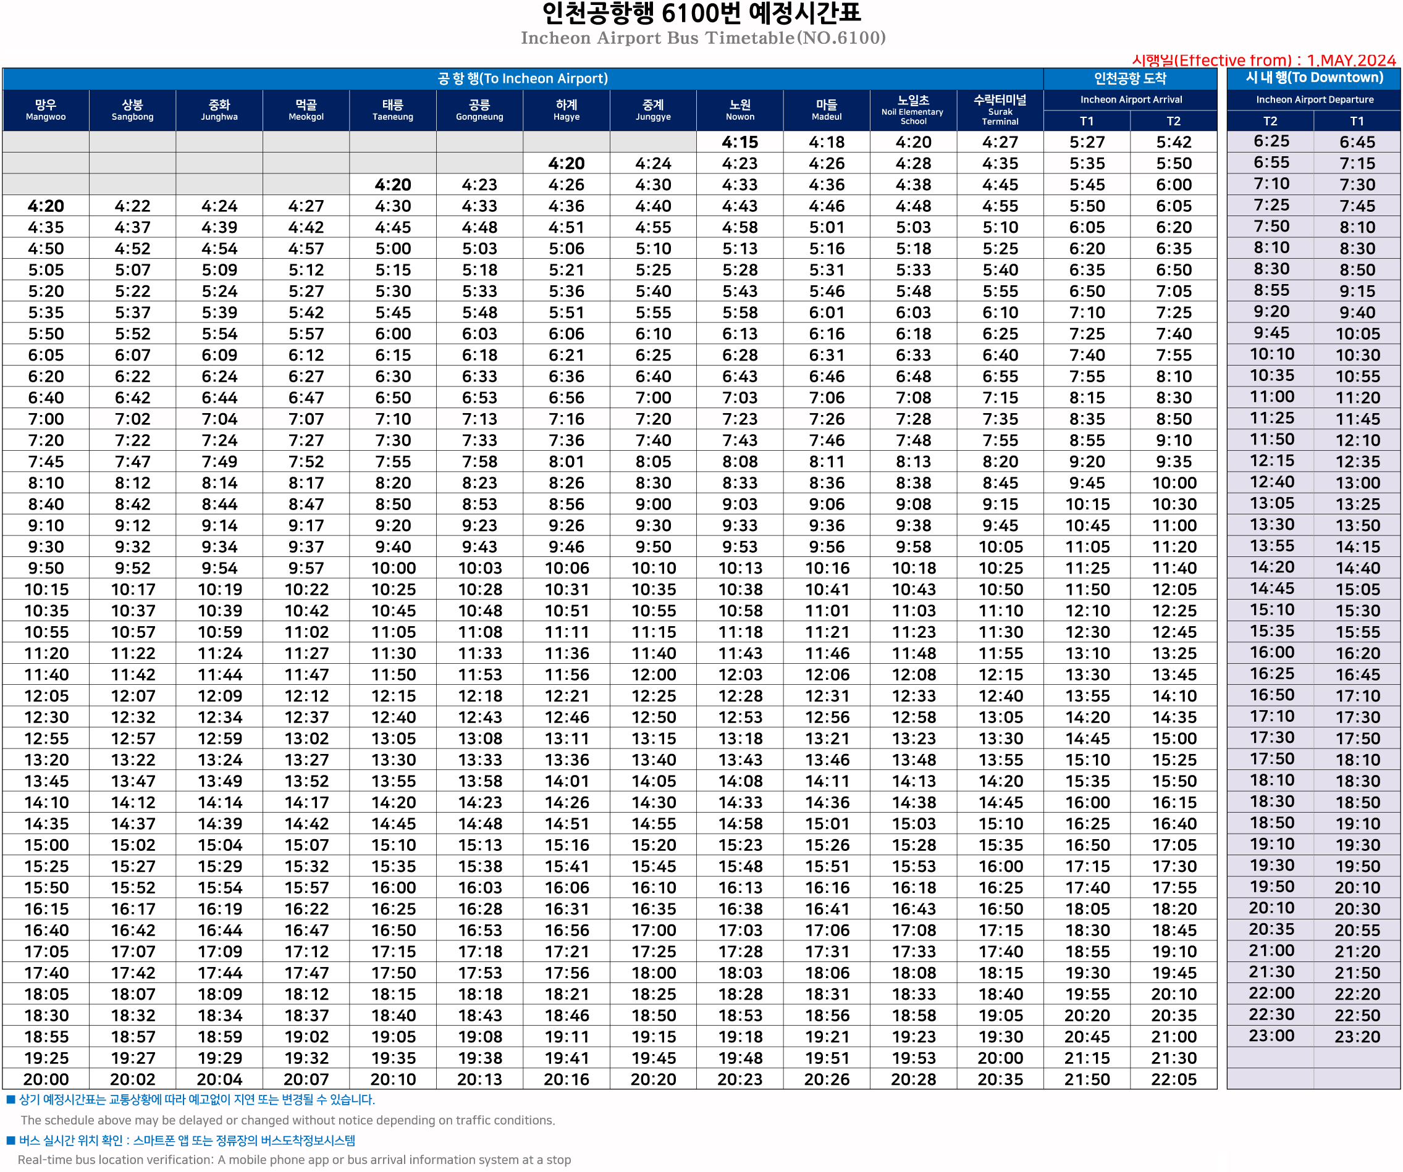Click the 'Noil Elementary School' column header

click(913, 110)
